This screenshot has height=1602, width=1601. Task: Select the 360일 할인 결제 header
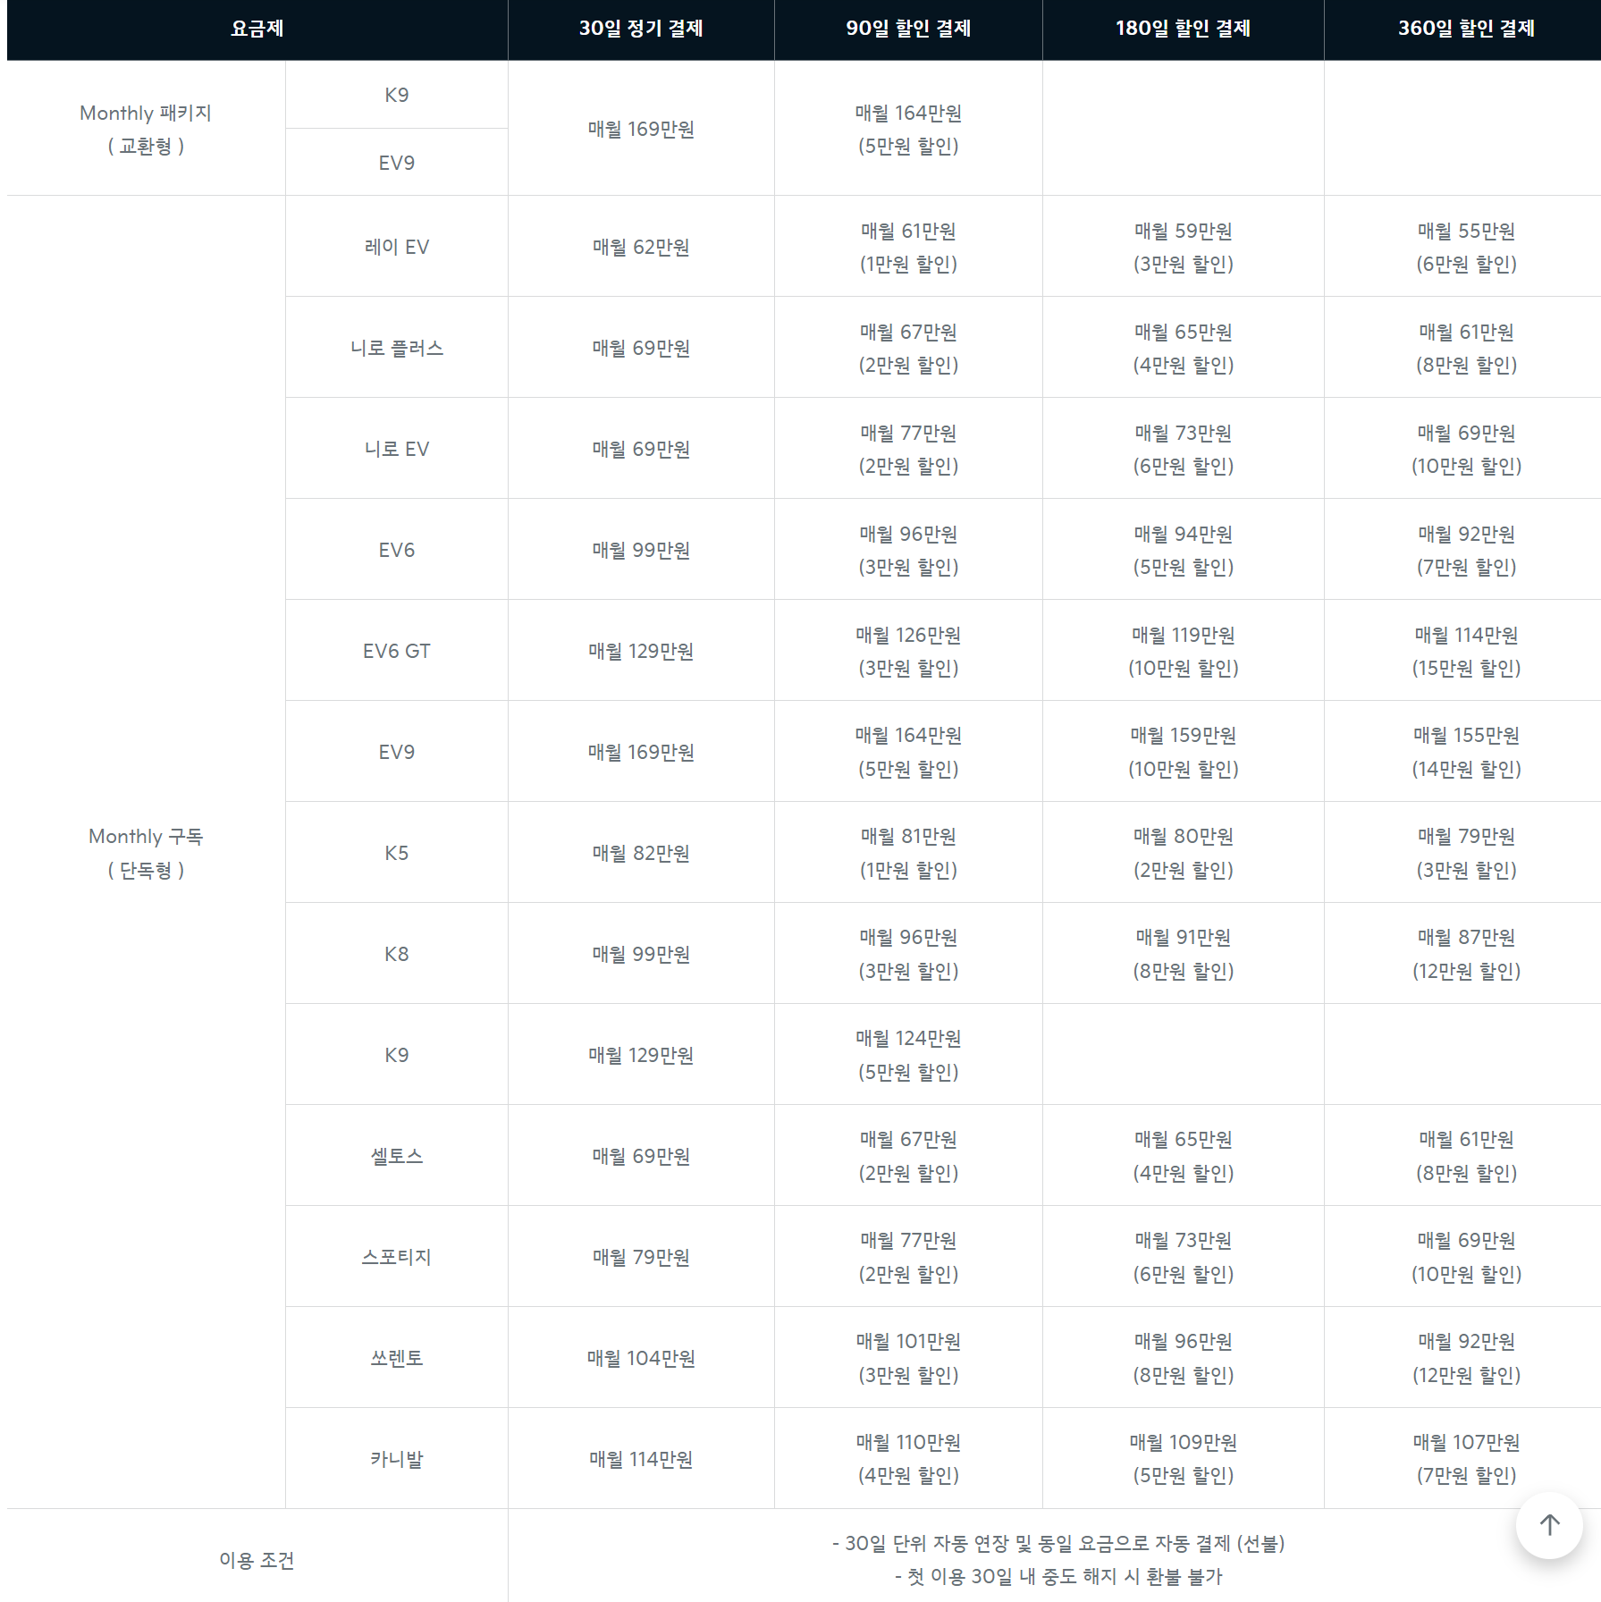click(x=1466, y=29)
